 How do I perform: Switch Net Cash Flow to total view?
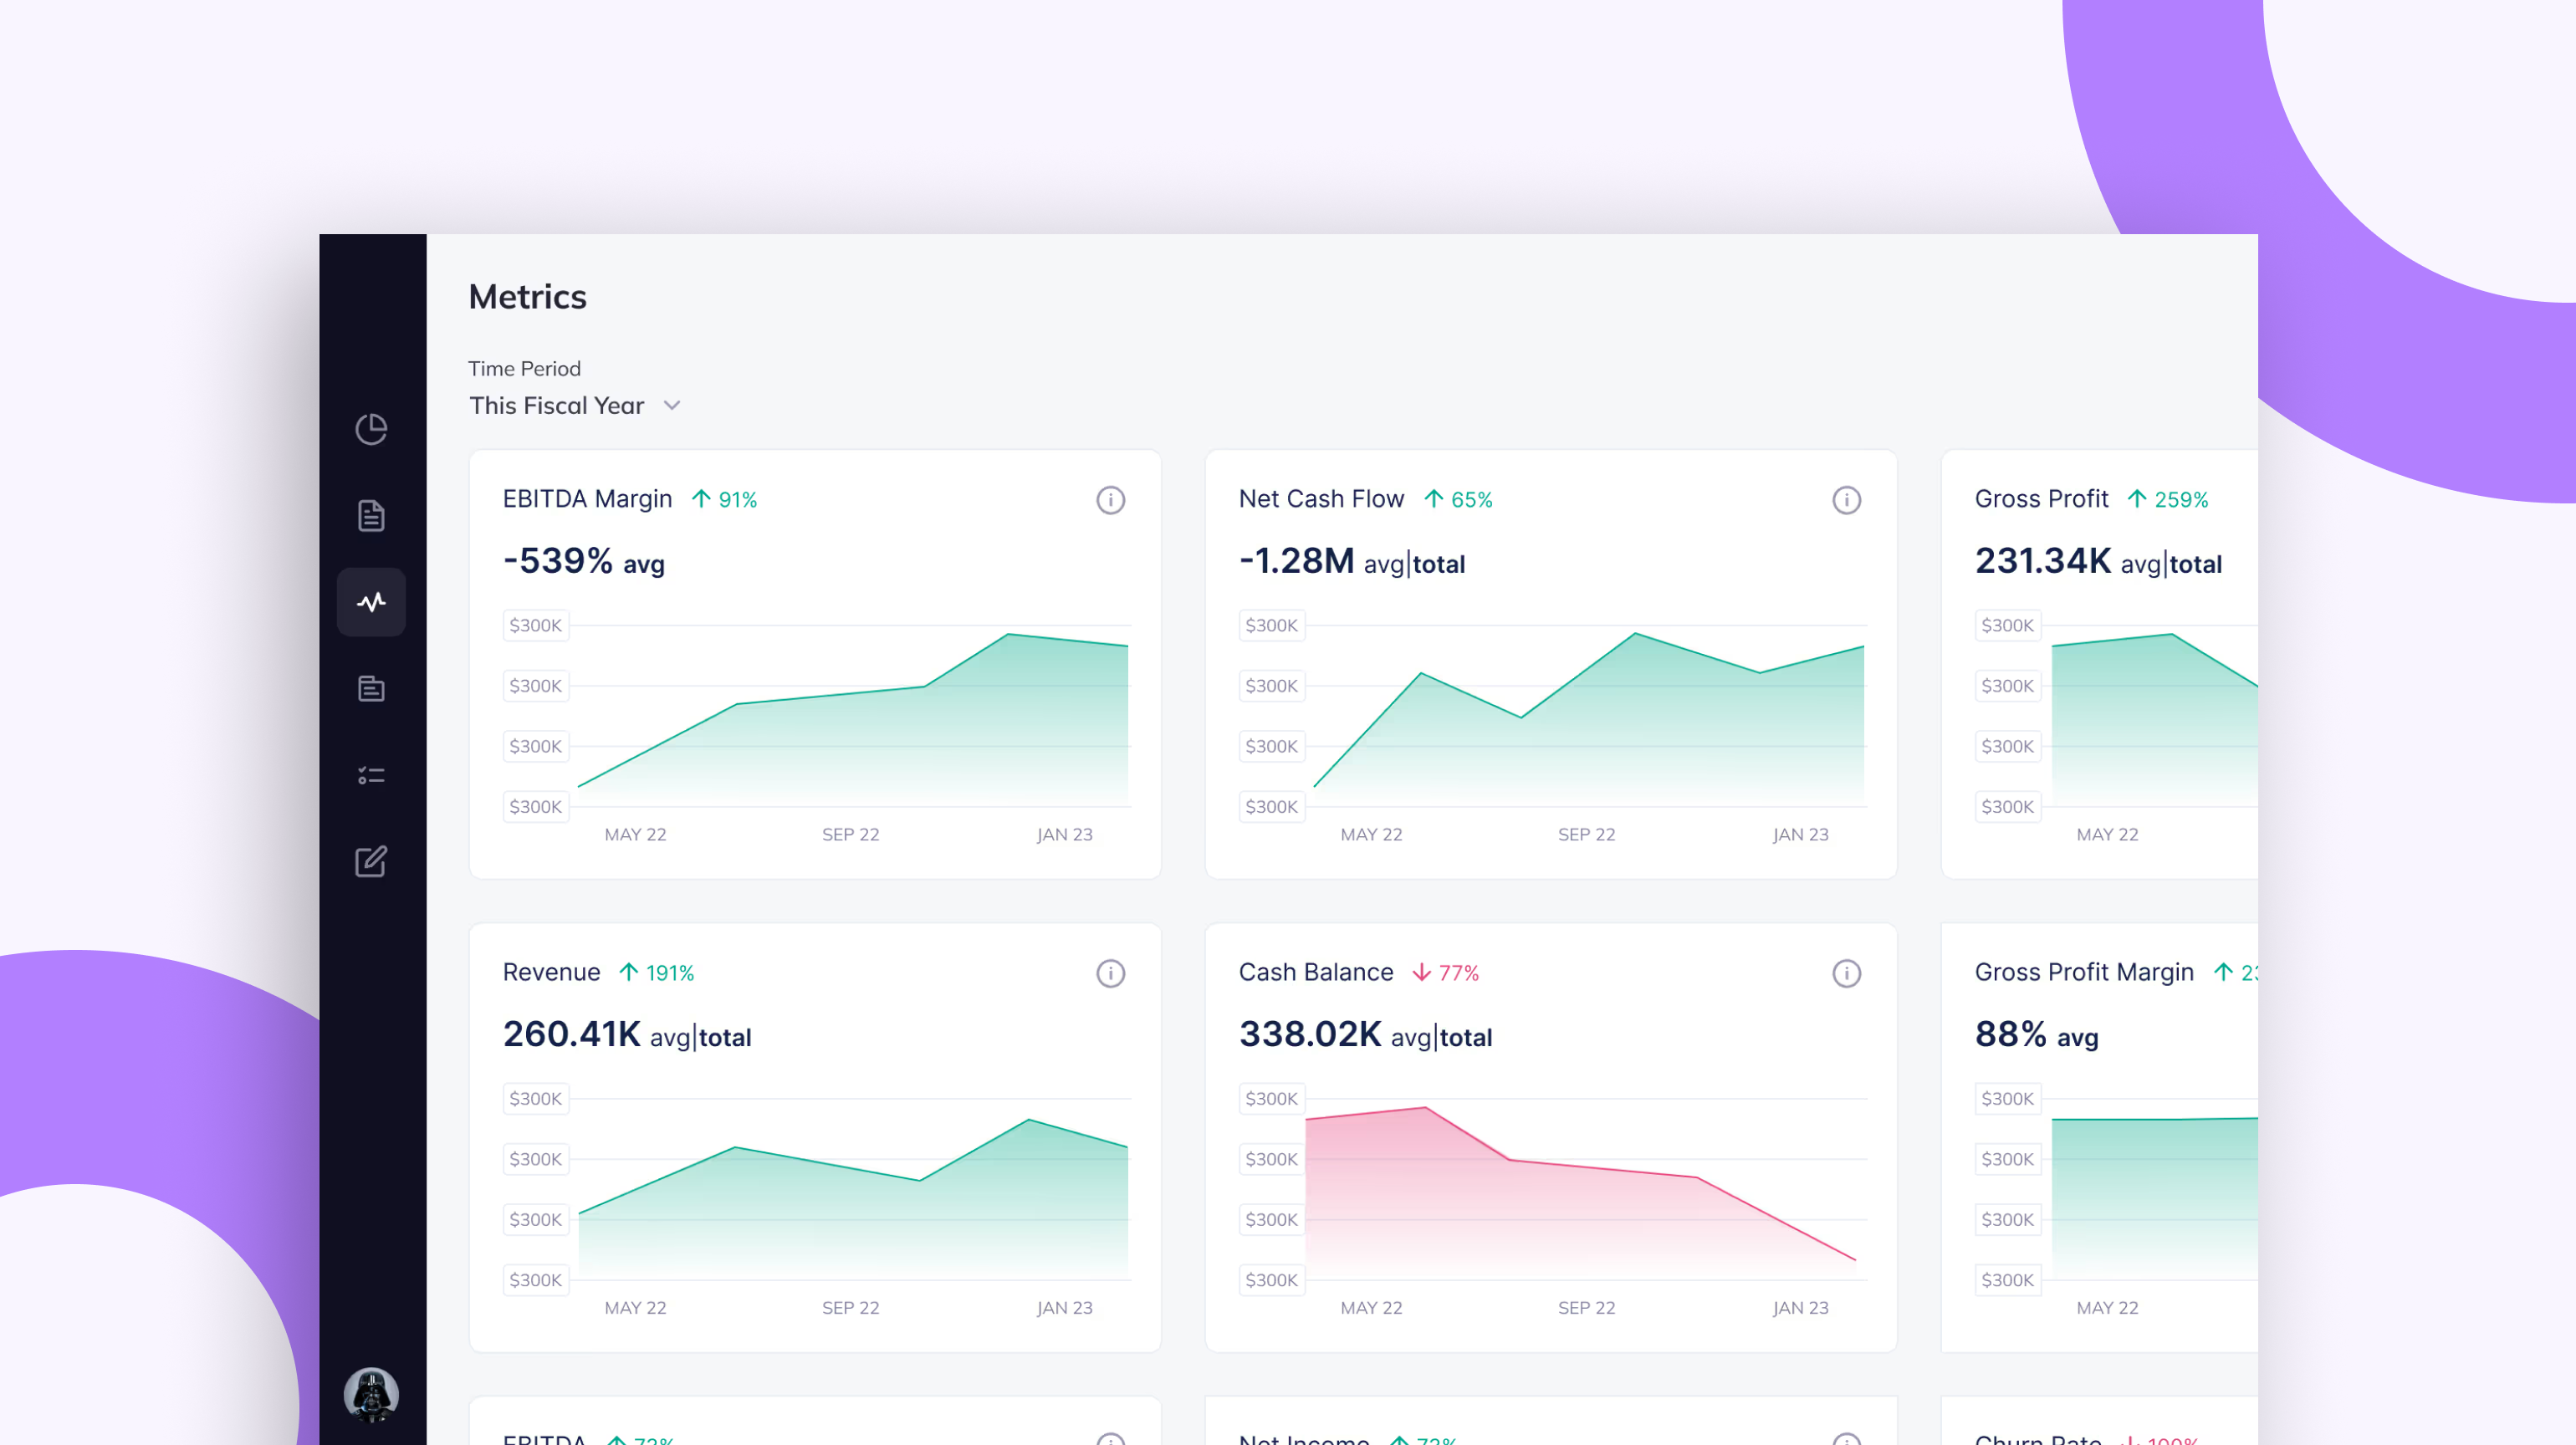click(1439, 564)
